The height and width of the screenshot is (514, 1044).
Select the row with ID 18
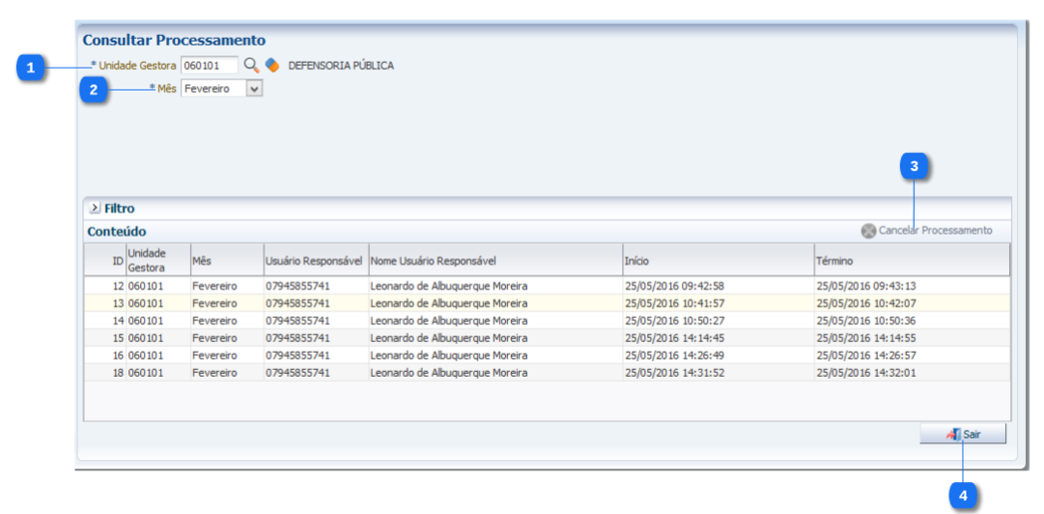(448, 373)
